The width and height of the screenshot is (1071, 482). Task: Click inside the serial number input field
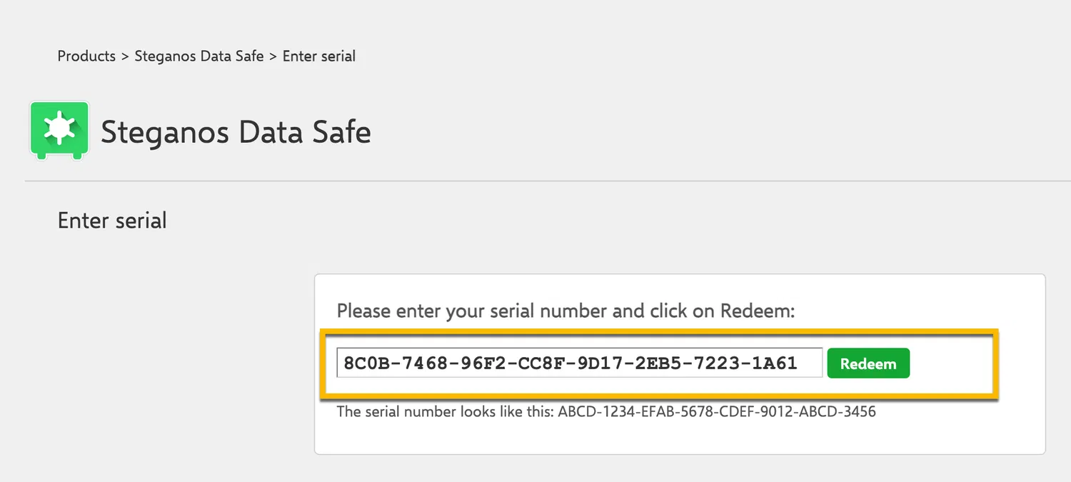pos(578,362)
